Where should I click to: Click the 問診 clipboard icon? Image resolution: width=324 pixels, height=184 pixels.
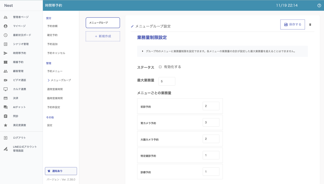[x=6, y=116]
